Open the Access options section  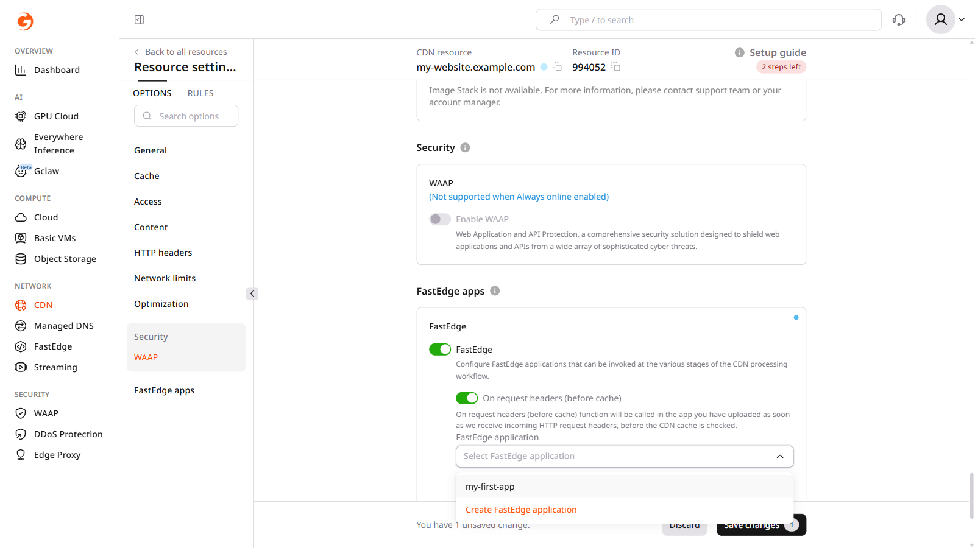[x=148, y=202]
